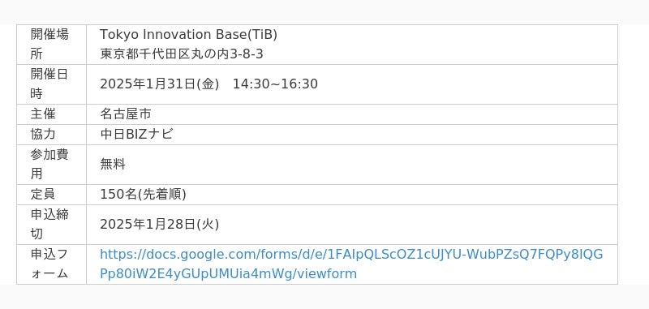This screenshot has height=309, width=649.
Task: Select the Tokyo Innovation Base(TiB) text
Action: 188,35
